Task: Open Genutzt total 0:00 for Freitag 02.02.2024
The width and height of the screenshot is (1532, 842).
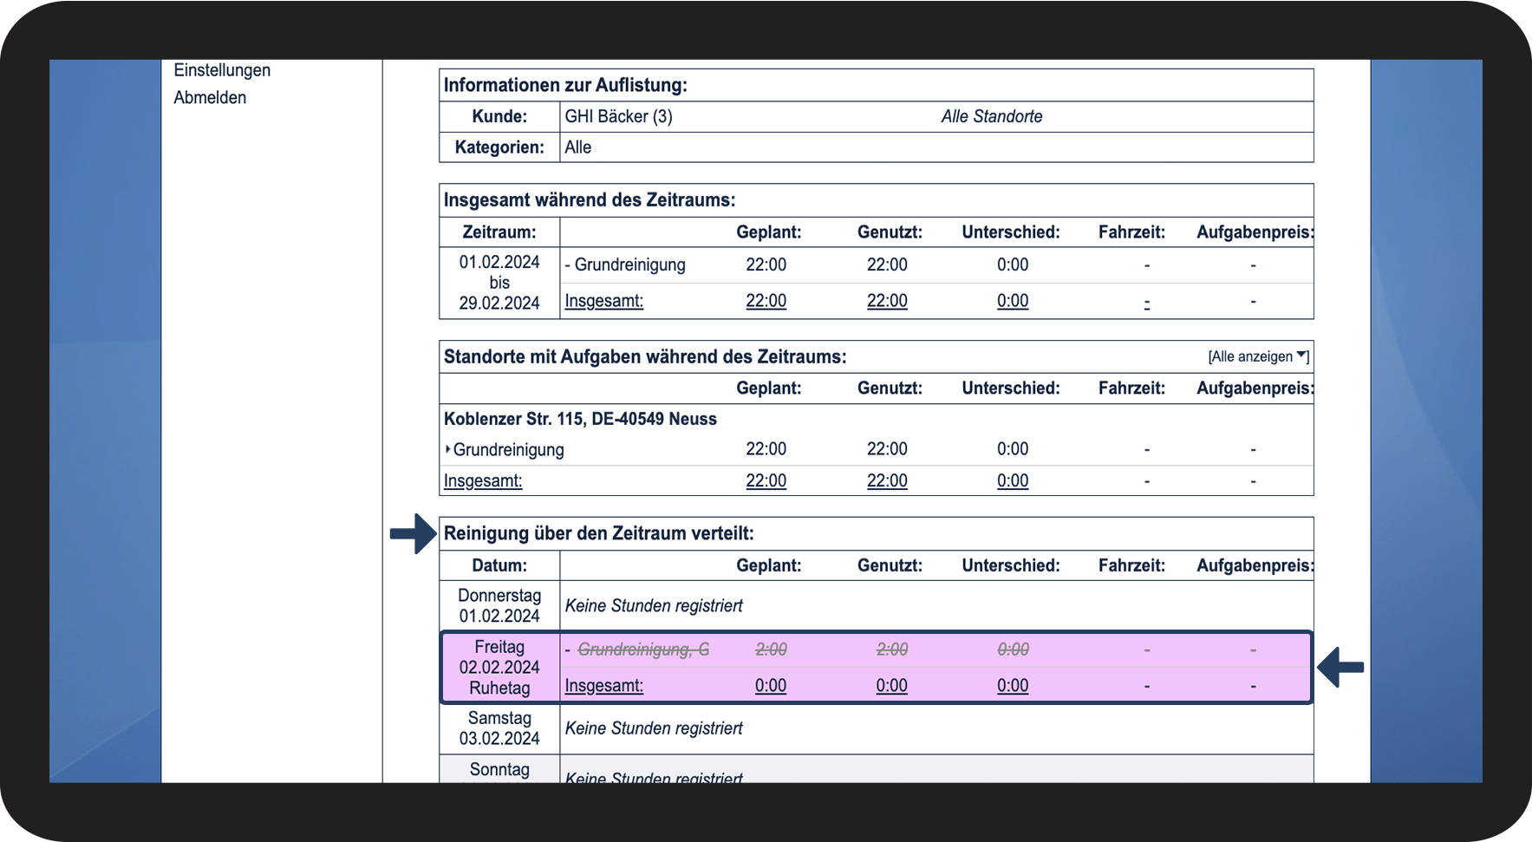Action: (891, 686)
